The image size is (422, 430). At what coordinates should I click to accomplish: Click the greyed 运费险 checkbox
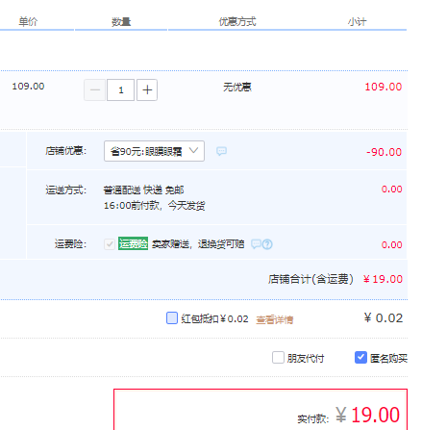click(110, 244)
